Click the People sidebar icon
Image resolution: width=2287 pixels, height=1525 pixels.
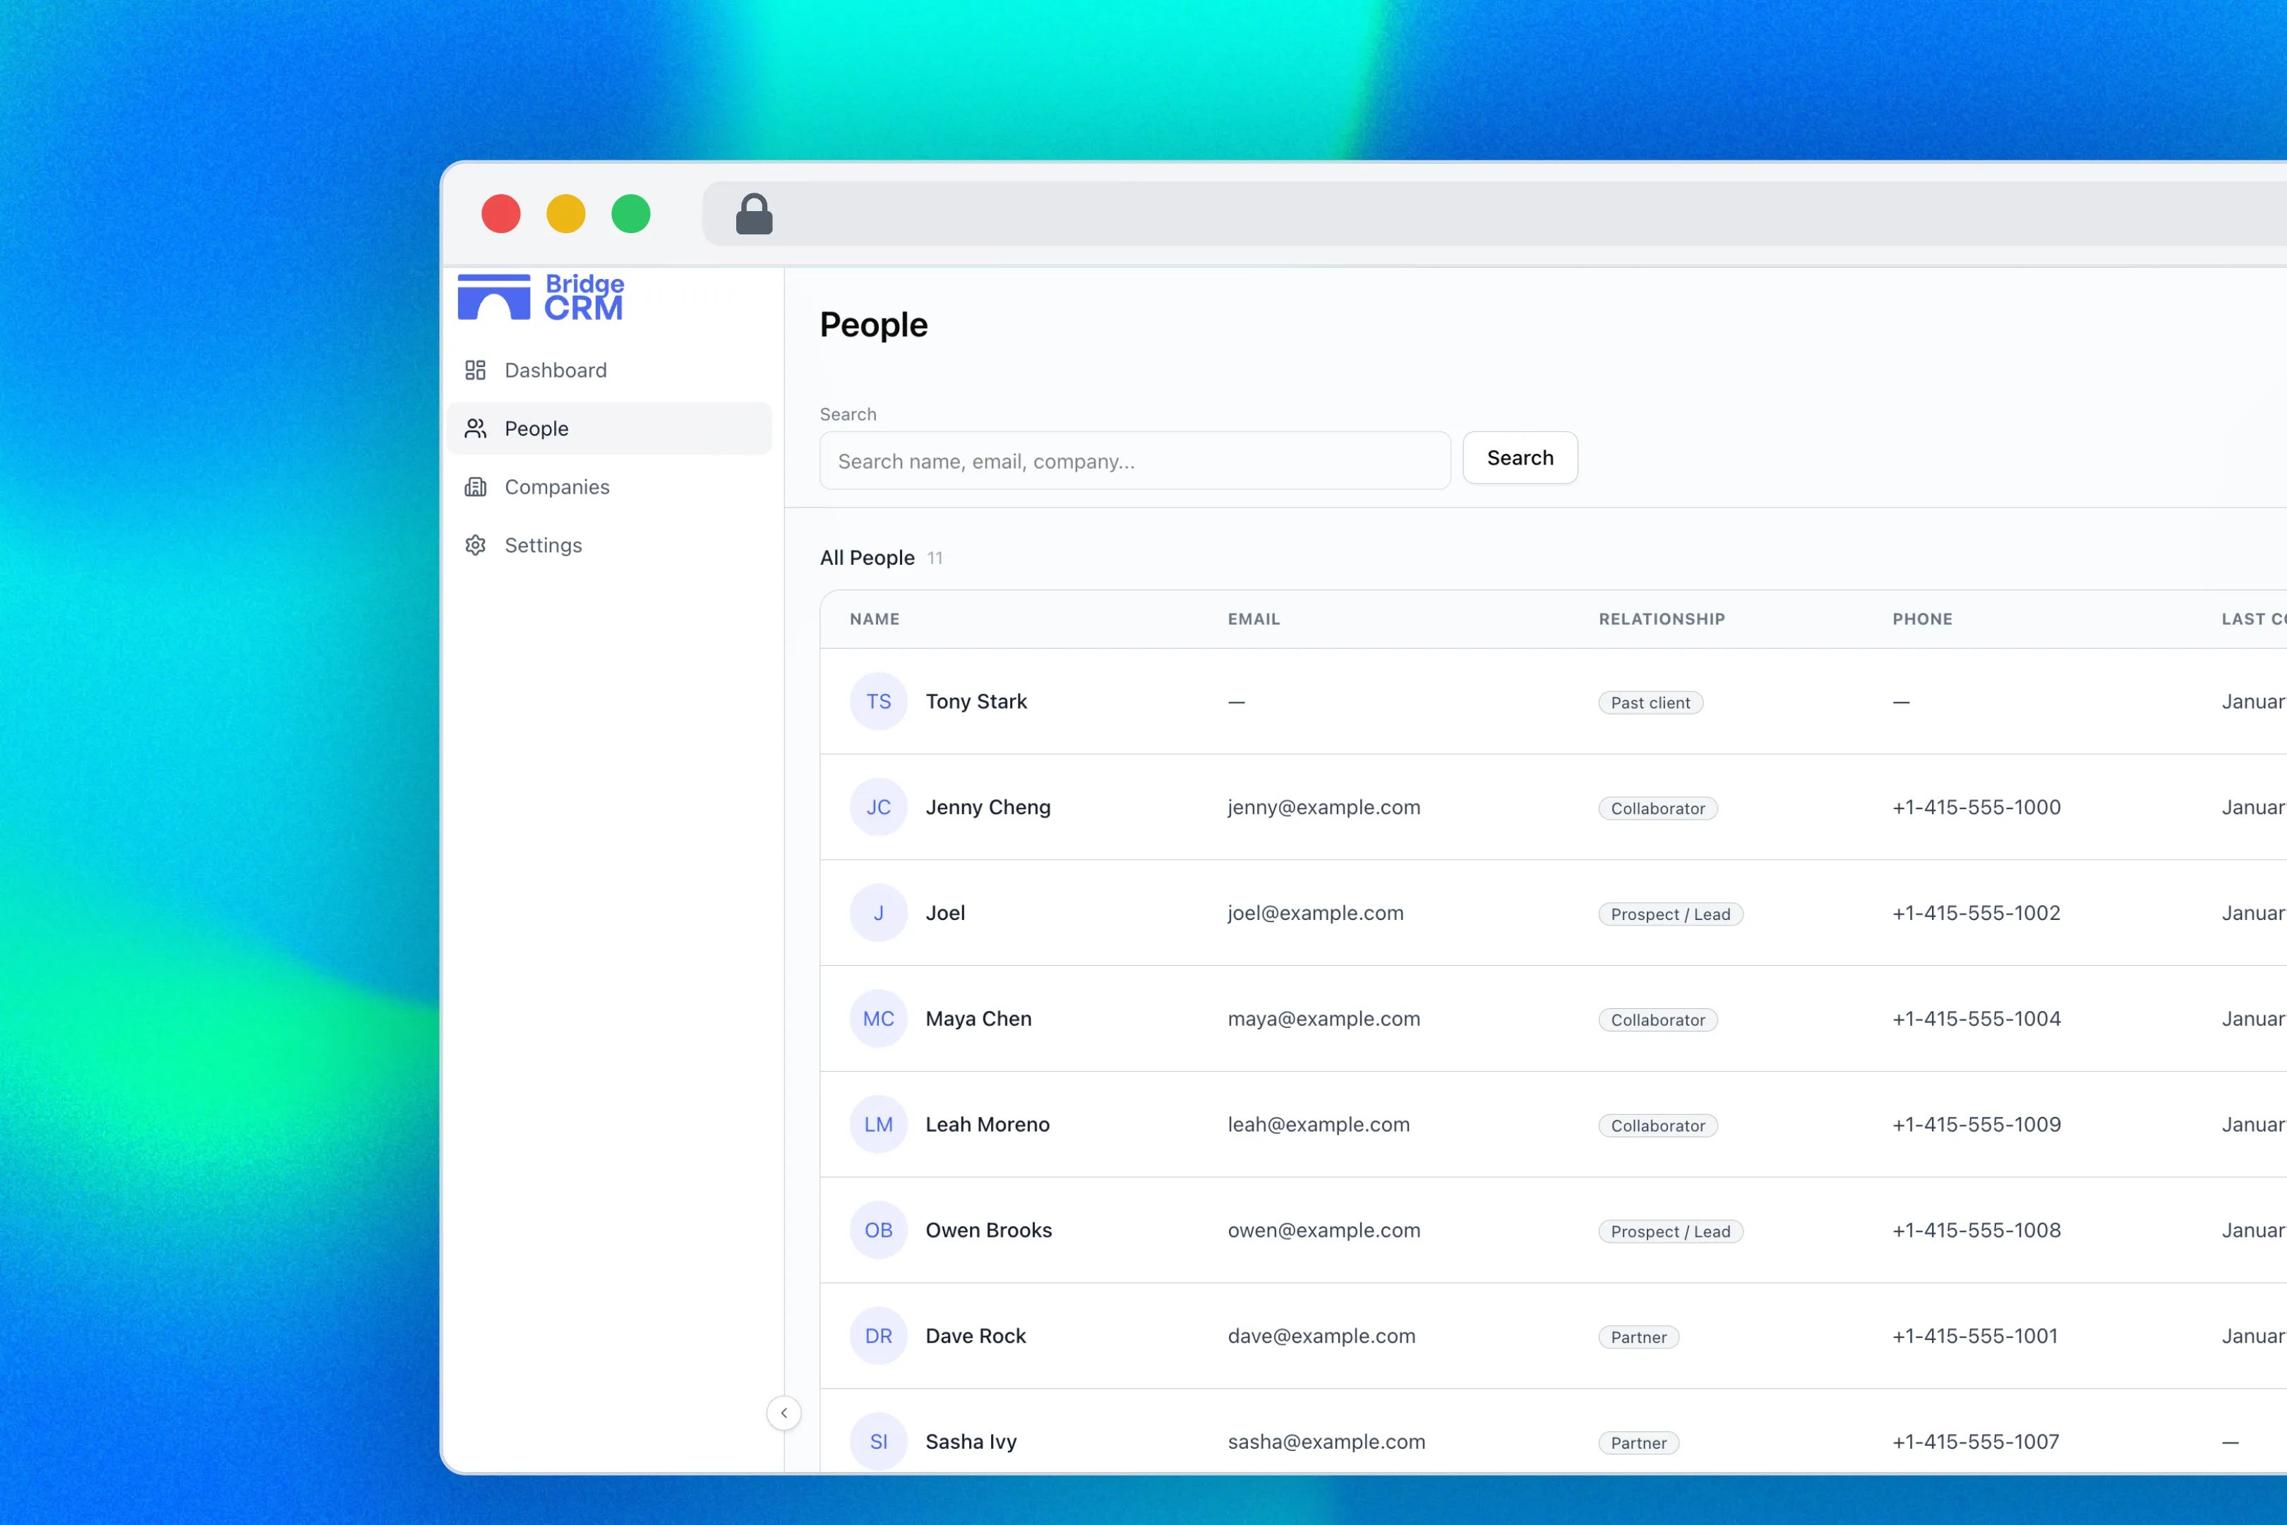[474, 428]
